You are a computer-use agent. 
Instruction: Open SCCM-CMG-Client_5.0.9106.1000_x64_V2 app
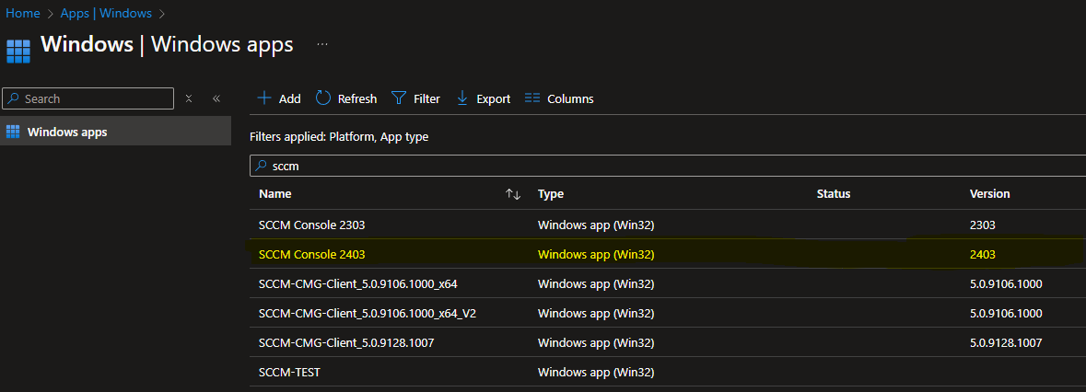pyautogui.click(x=368, y=313)
